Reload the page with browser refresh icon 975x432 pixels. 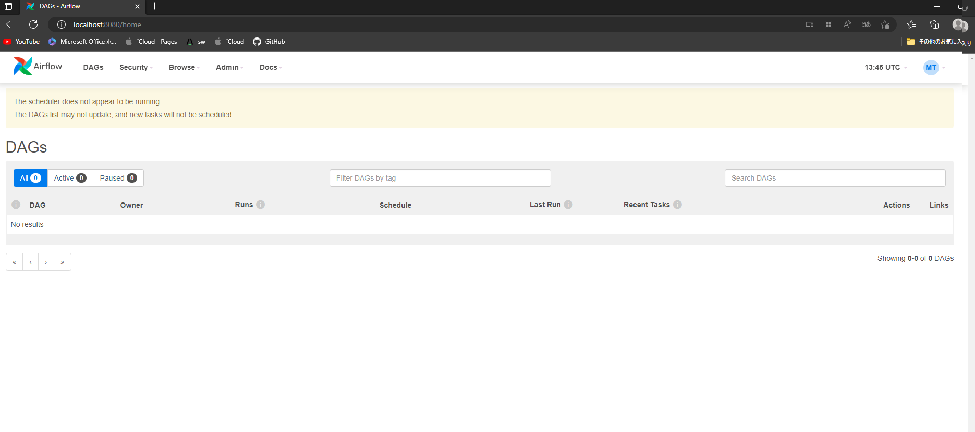click(x=33, y=24)
